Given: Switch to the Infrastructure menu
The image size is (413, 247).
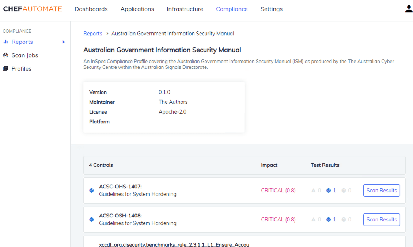Looking at the screenshot, I should (185, 9).
